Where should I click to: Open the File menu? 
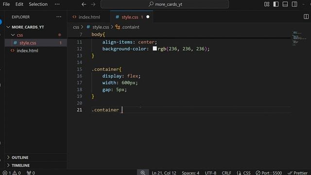tap(6, 4)
